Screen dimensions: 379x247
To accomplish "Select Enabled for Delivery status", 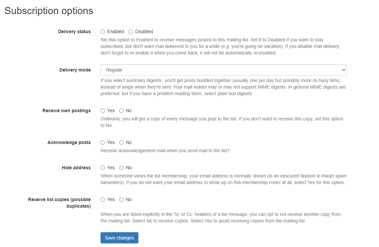I will tap(103, 32).
